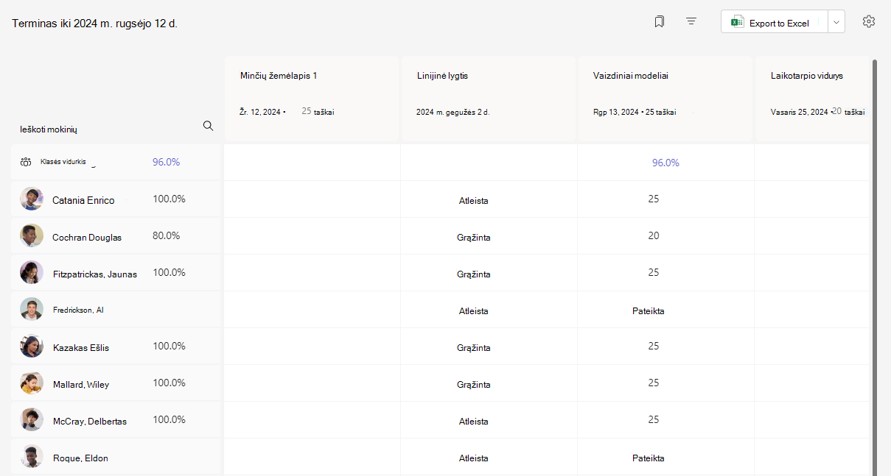This screenshot has width=891, height=476.
Task: Expand the Export to Excel dropdown arrow
Action: coord(836,23)
